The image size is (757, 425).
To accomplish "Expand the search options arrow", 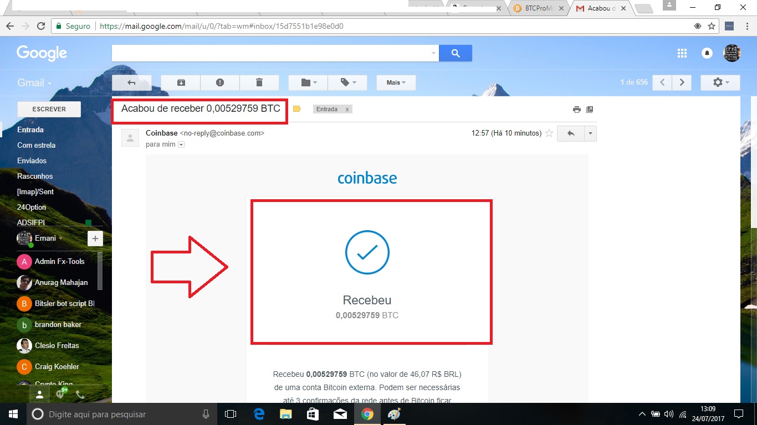I will pos(433,53).
